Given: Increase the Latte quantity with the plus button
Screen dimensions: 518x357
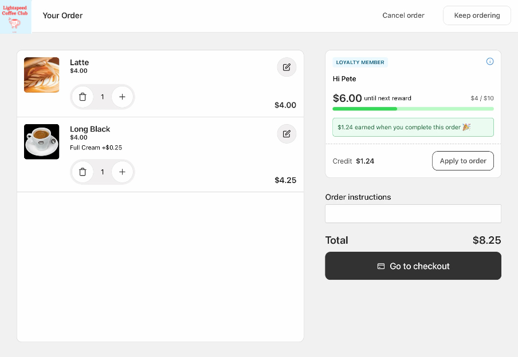Looking at the screenshot, I should 122,97.
